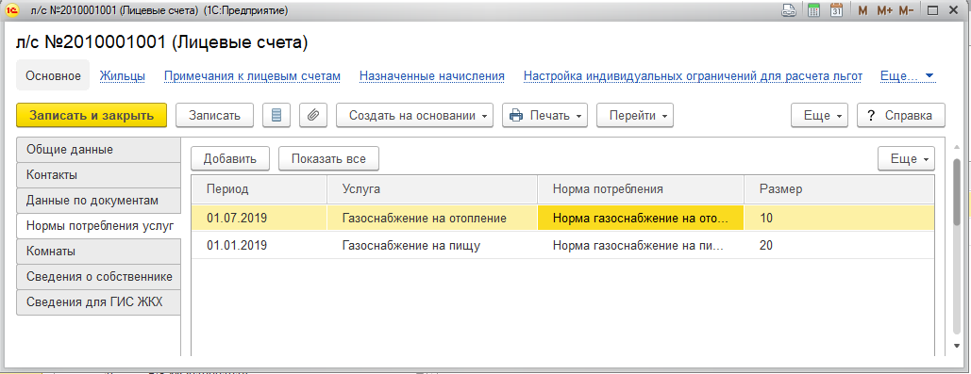Click the 'Услуга' column header

point(432,189)
